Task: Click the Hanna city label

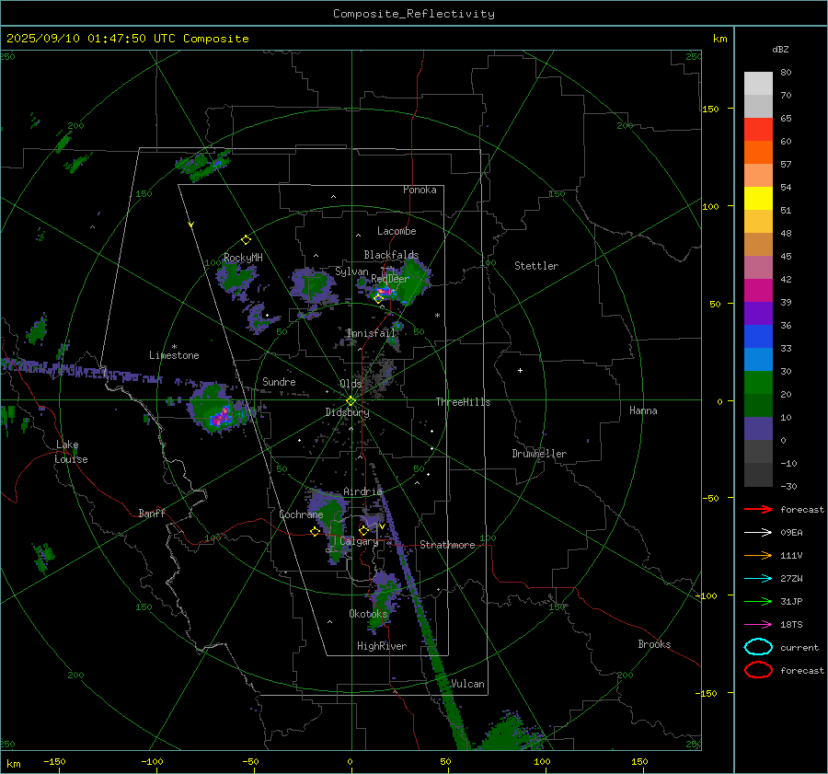Action: pos(643,410)
